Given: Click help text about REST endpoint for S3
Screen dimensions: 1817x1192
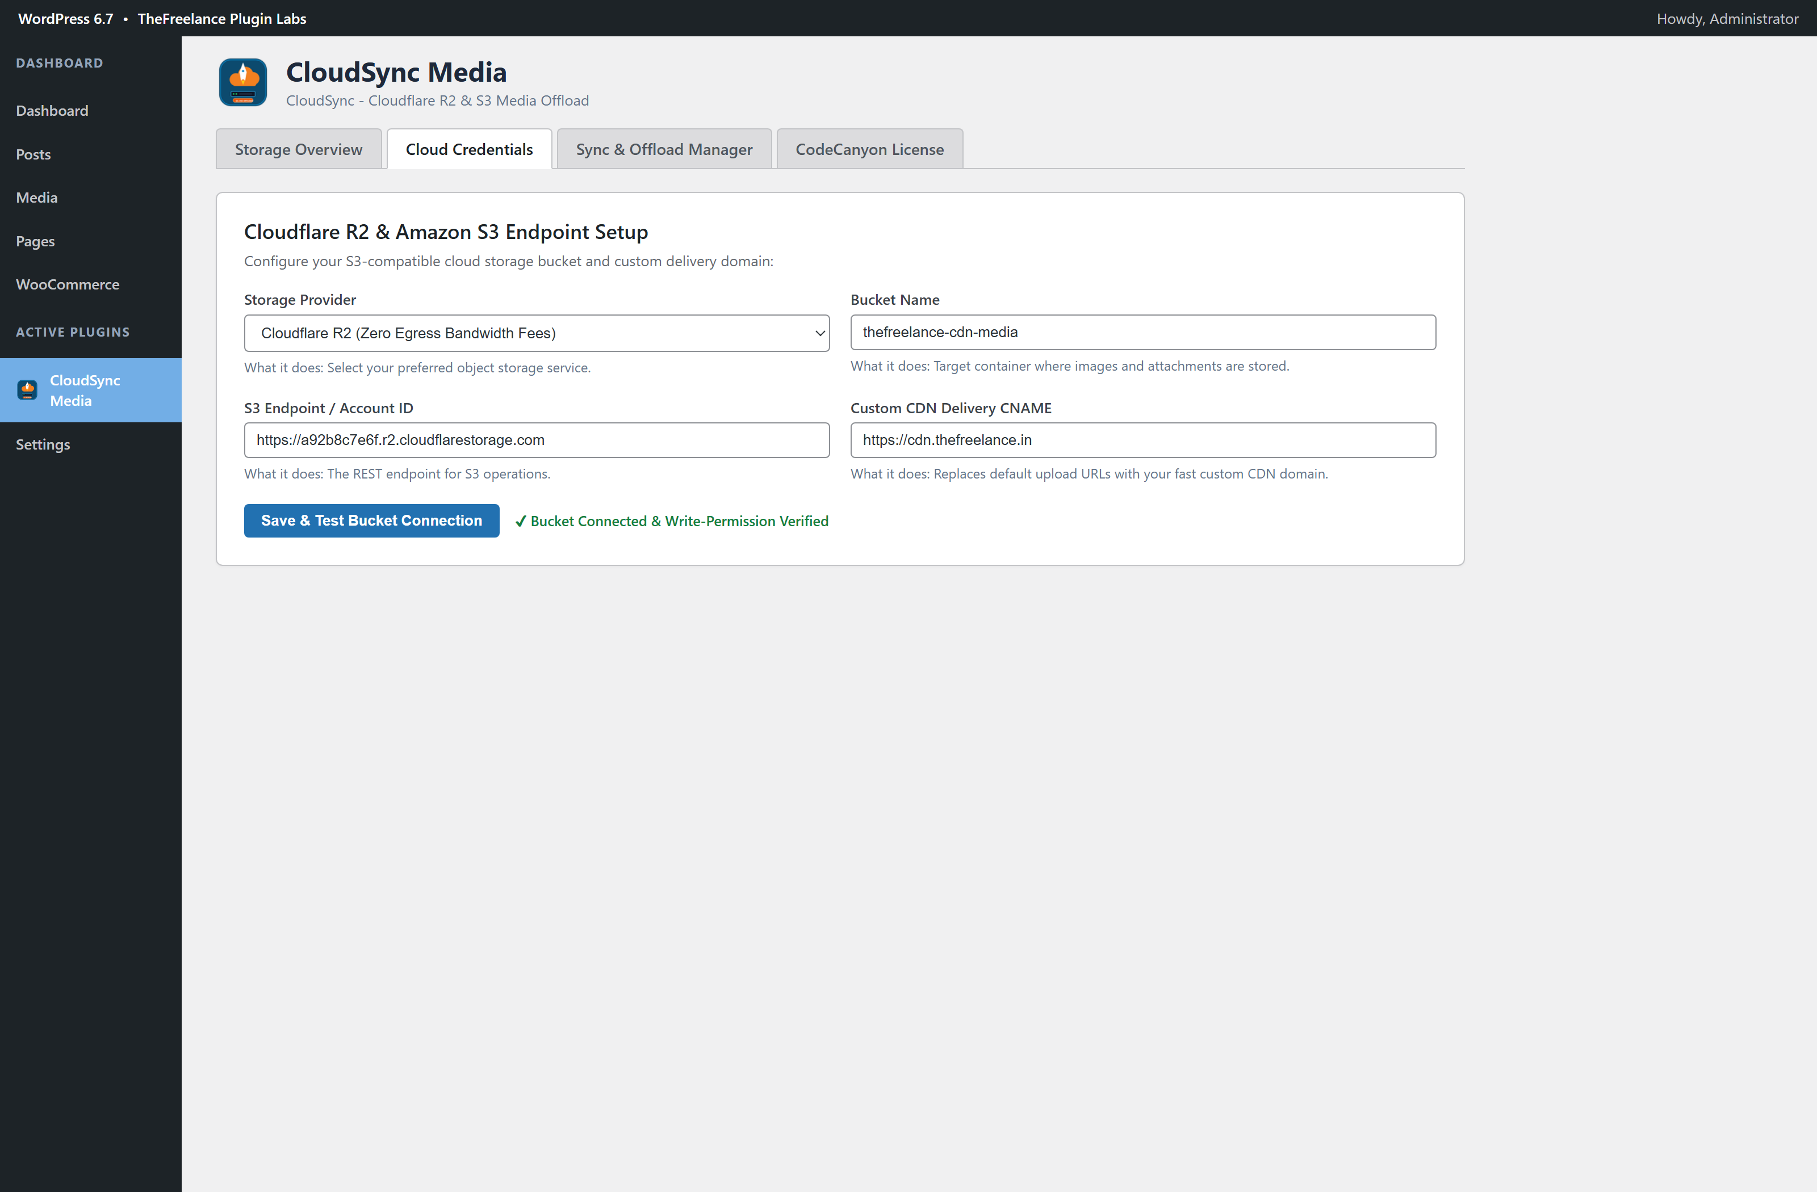Looking at the screenshot, I should 397,474.
